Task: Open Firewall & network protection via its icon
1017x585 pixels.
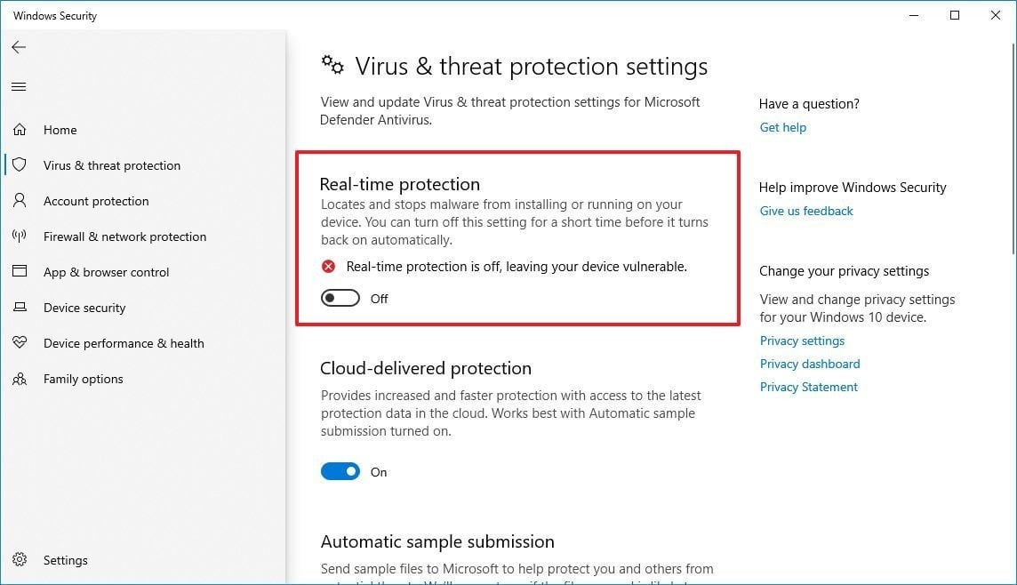Action: click(x=20, y=236)
